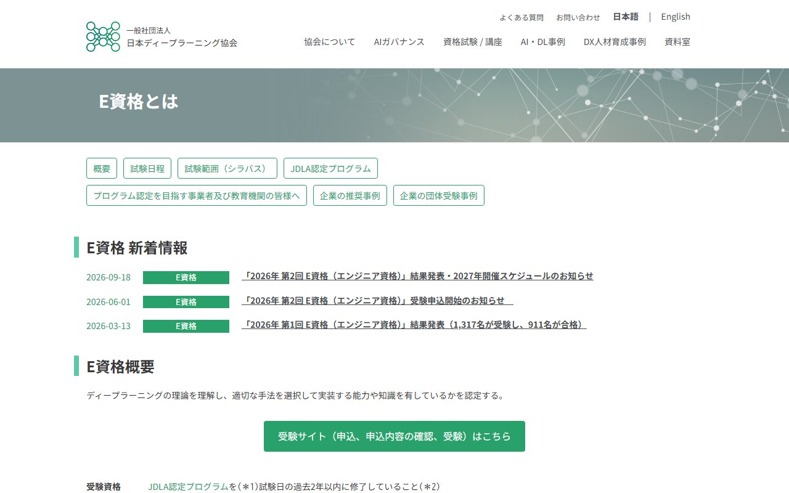Open 企業の団体受験事例 button
Screen dimensions: 789x493
coord(439,195)
